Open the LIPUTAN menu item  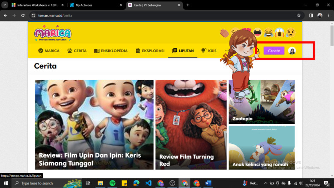(x=183, y=51)
